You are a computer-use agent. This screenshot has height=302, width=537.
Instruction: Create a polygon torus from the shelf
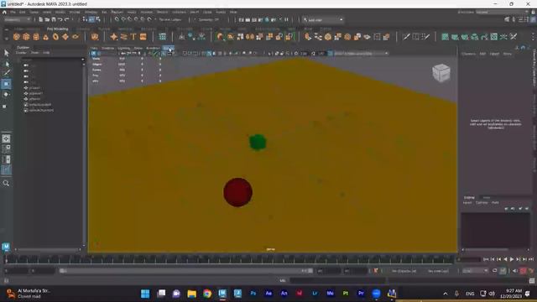pyautogui.click(x=55, y=37)
